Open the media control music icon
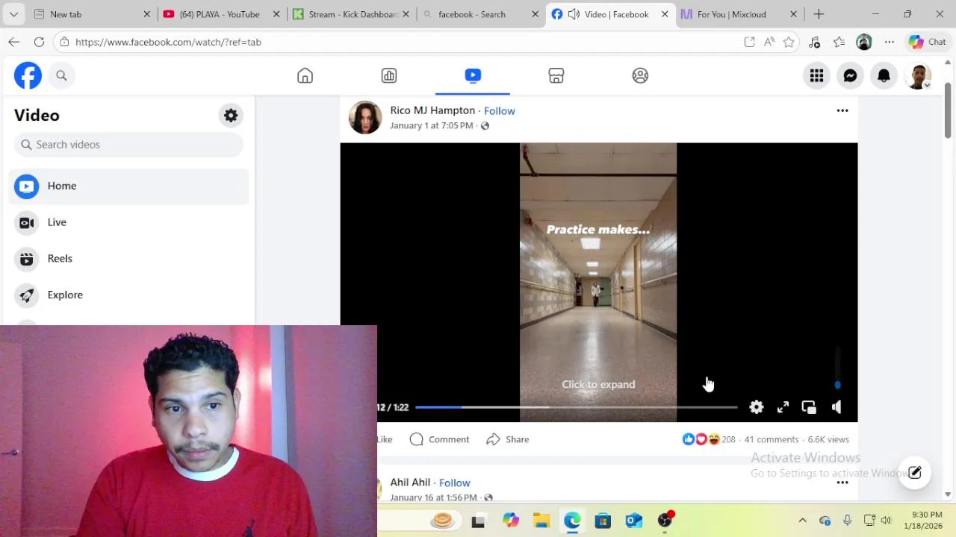956x537 pixels. [x=814, y=43]
